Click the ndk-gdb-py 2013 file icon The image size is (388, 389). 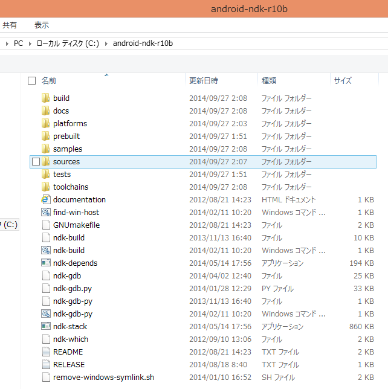click(46, 301)
